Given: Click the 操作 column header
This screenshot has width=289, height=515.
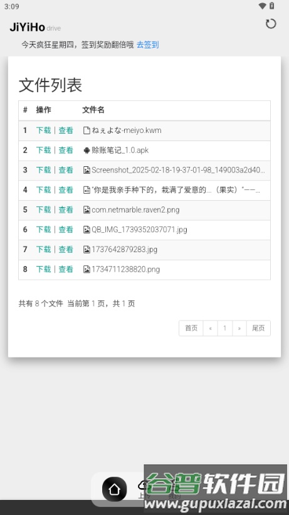Looking at the screenshot, I should point(43,110).
